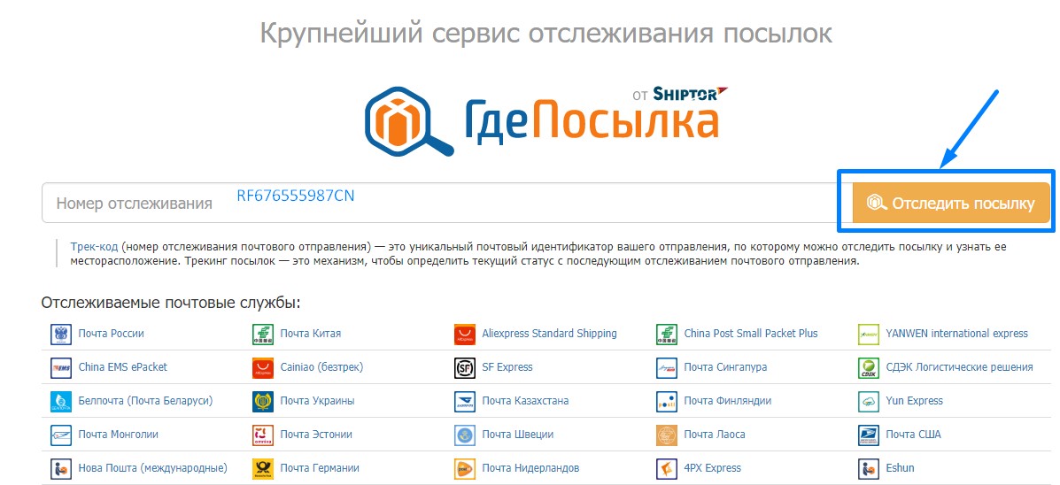Screen dimensions: 1060x485
Task: Click the SF Express logo icon
Action: click(x=464, y=367)
